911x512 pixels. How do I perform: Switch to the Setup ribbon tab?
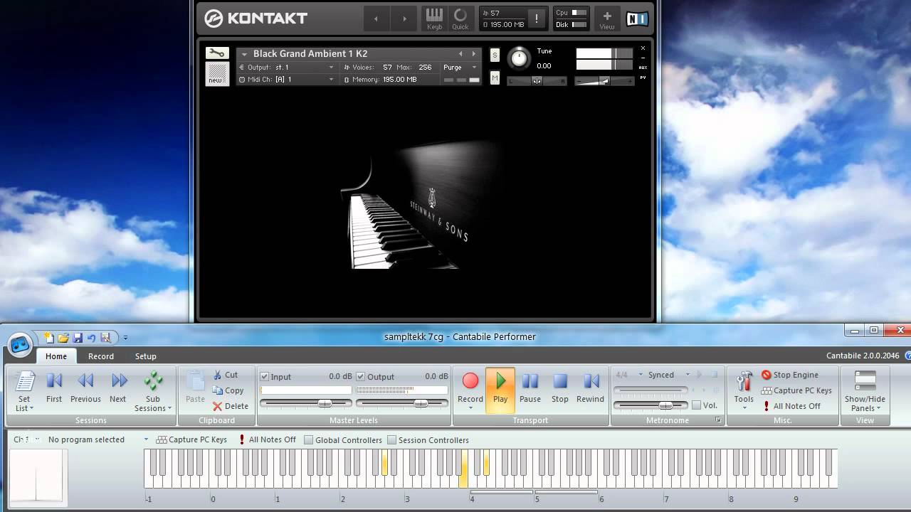coord(146,356)
